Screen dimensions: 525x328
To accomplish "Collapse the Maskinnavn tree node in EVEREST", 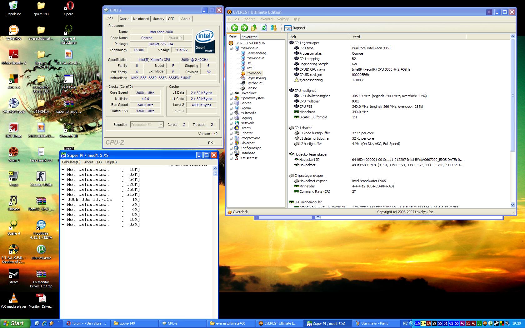I will (231, 48).
